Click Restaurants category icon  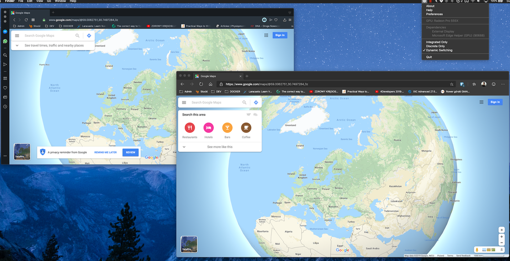[189, 128]
